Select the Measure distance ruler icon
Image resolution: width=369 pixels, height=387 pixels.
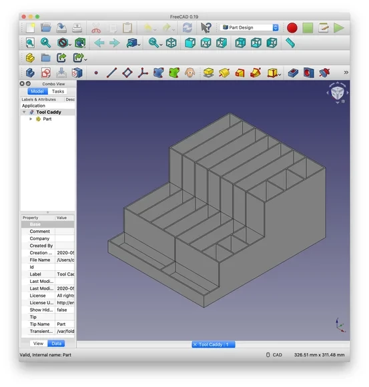[290, 43]
